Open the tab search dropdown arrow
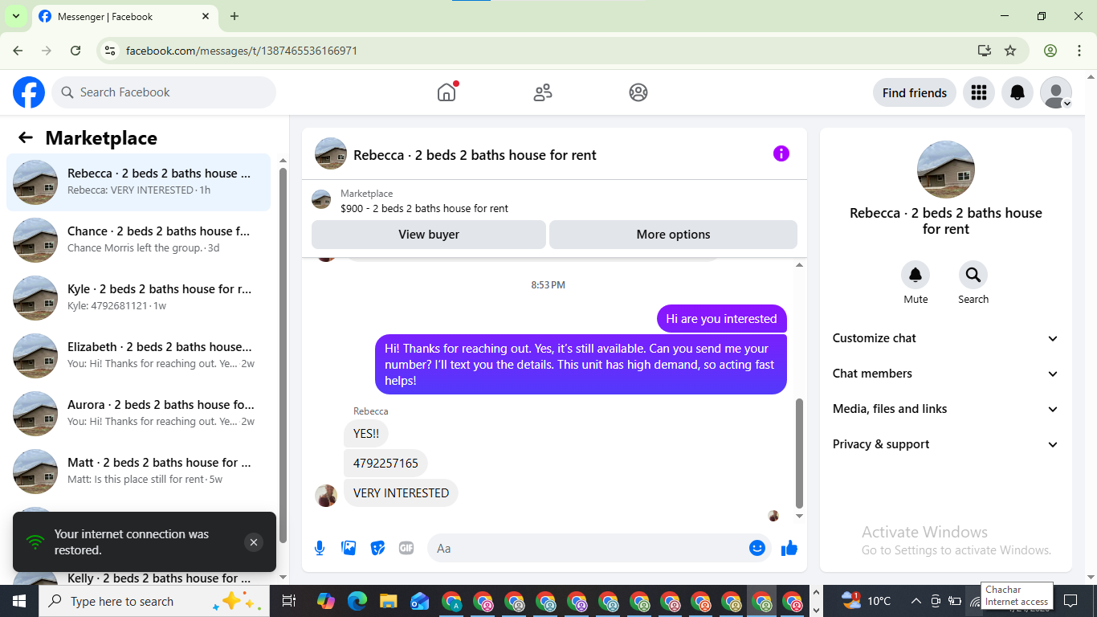 pyautogui.click(x=15, y=16)
